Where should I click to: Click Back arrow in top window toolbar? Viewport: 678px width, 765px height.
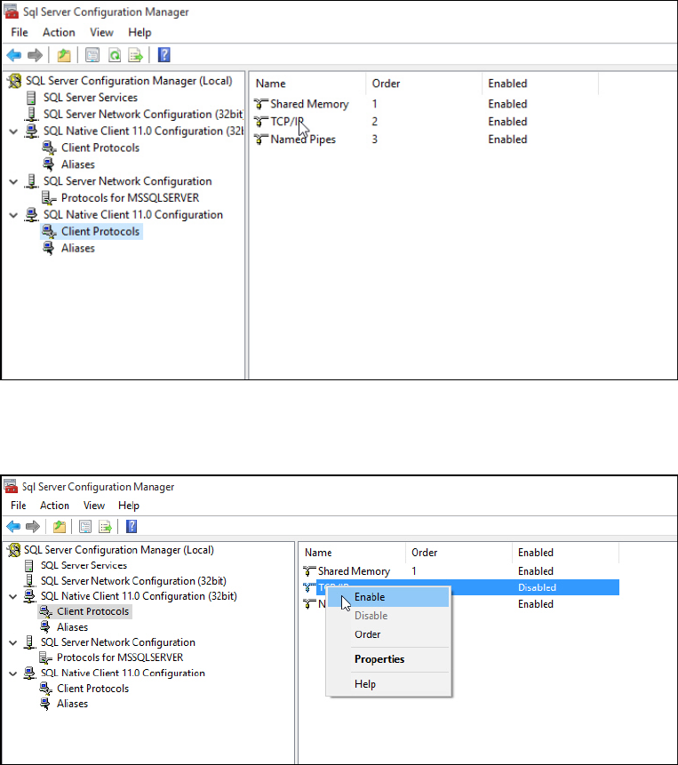(14, 55)
